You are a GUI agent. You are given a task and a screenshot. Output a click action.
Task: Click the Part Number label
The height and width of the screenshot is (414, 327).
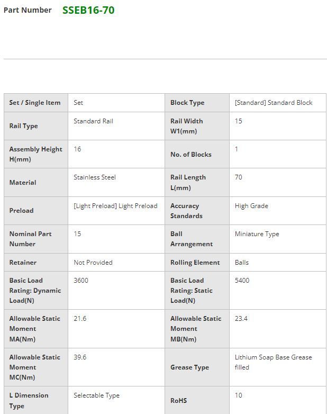(28, 10)
